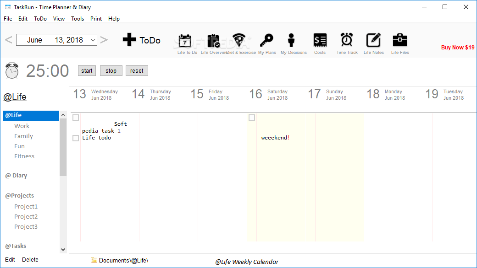Click the 18 Monday day header

tap(386, 94)
